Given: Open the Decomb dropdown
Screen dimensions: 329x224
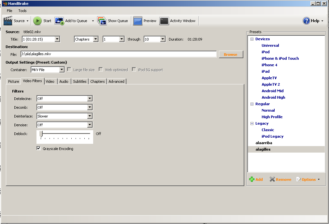Looking at the screenshot, I should [90, 107].
